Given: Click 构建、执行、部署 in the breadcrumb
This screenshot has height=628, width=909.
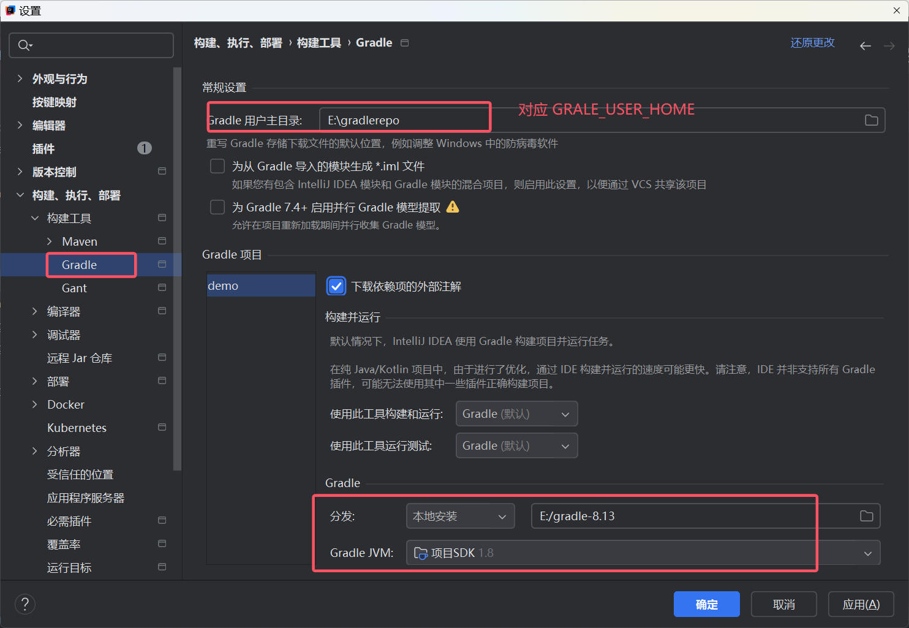Looking at the screenshot, I should 238,43.
